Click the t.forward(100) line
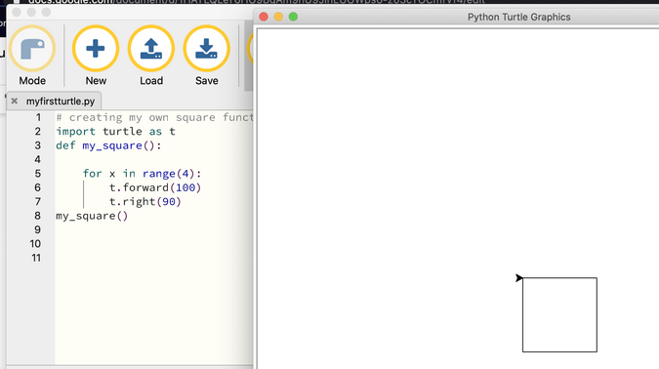Image resolution: width=659 pixels, height=369 pixels. coord(155,187)
